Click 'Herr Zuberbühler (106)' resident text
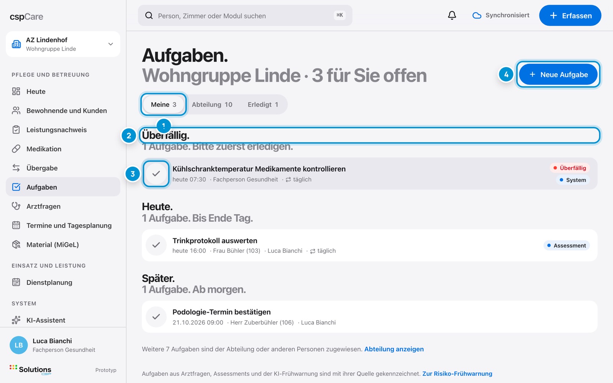Viewport: 613px width, 383px height. (262, 322)
